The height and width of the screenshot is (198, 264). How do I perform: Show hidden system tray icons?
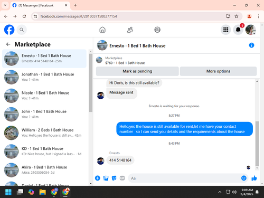point(220,192)
